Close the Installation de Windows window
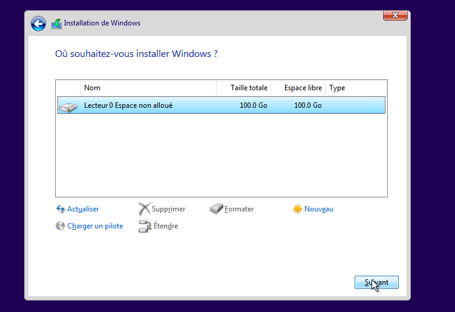The height and width of the screenshot is (312, 455). 394,15
